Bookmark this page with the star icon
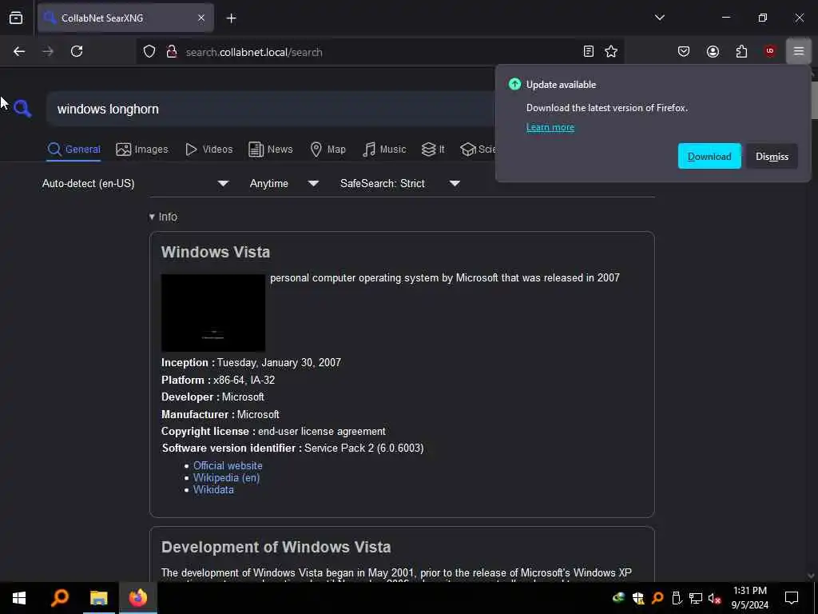The height and width of the screenshot is (614, 818). pyautogui.click(x=611, y=51)
